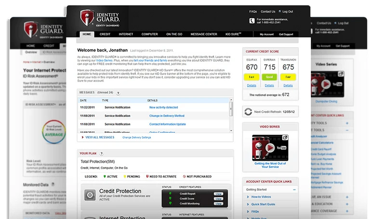The height and width of the screenshot is (219, 375).
Task: Expand the plus section second from bottom in right window
Action: pyautogui.click(x=347, y=204)
